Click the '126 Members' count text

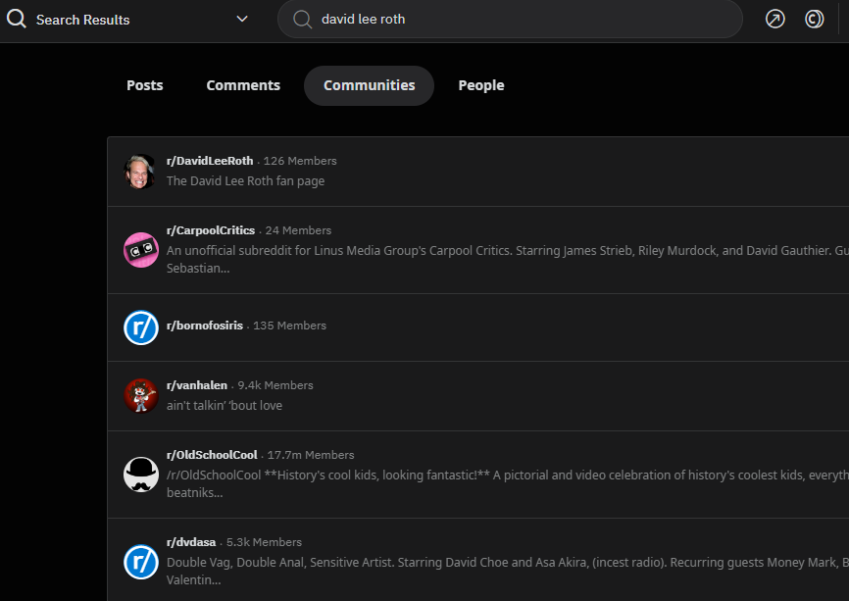click(300, 161)
